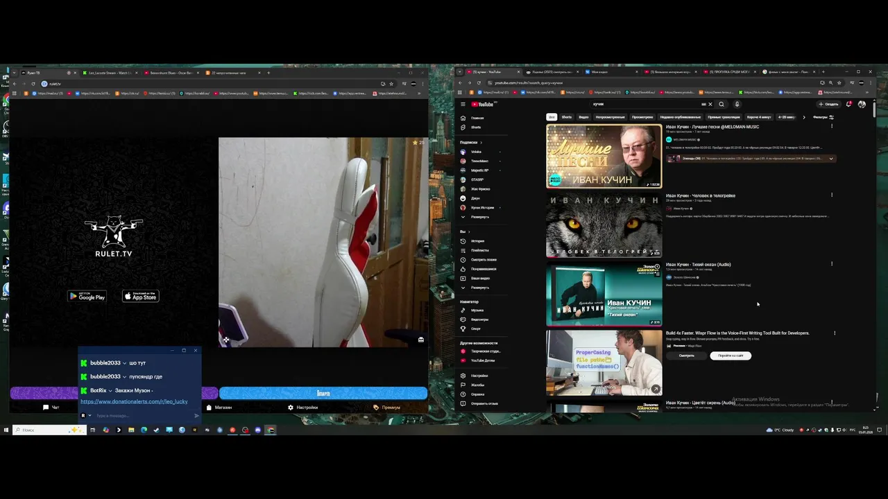Open YouTube hamburger guide menu
The width and height of the screenshot is (888, 499).
(x=463, y=105)
